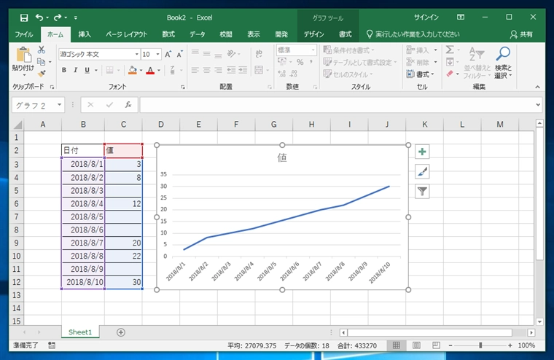The width and height of the screenshot is (554, 360).
Task: Open the number format 標準 dropdown
Action: click(x=313, y=50)
